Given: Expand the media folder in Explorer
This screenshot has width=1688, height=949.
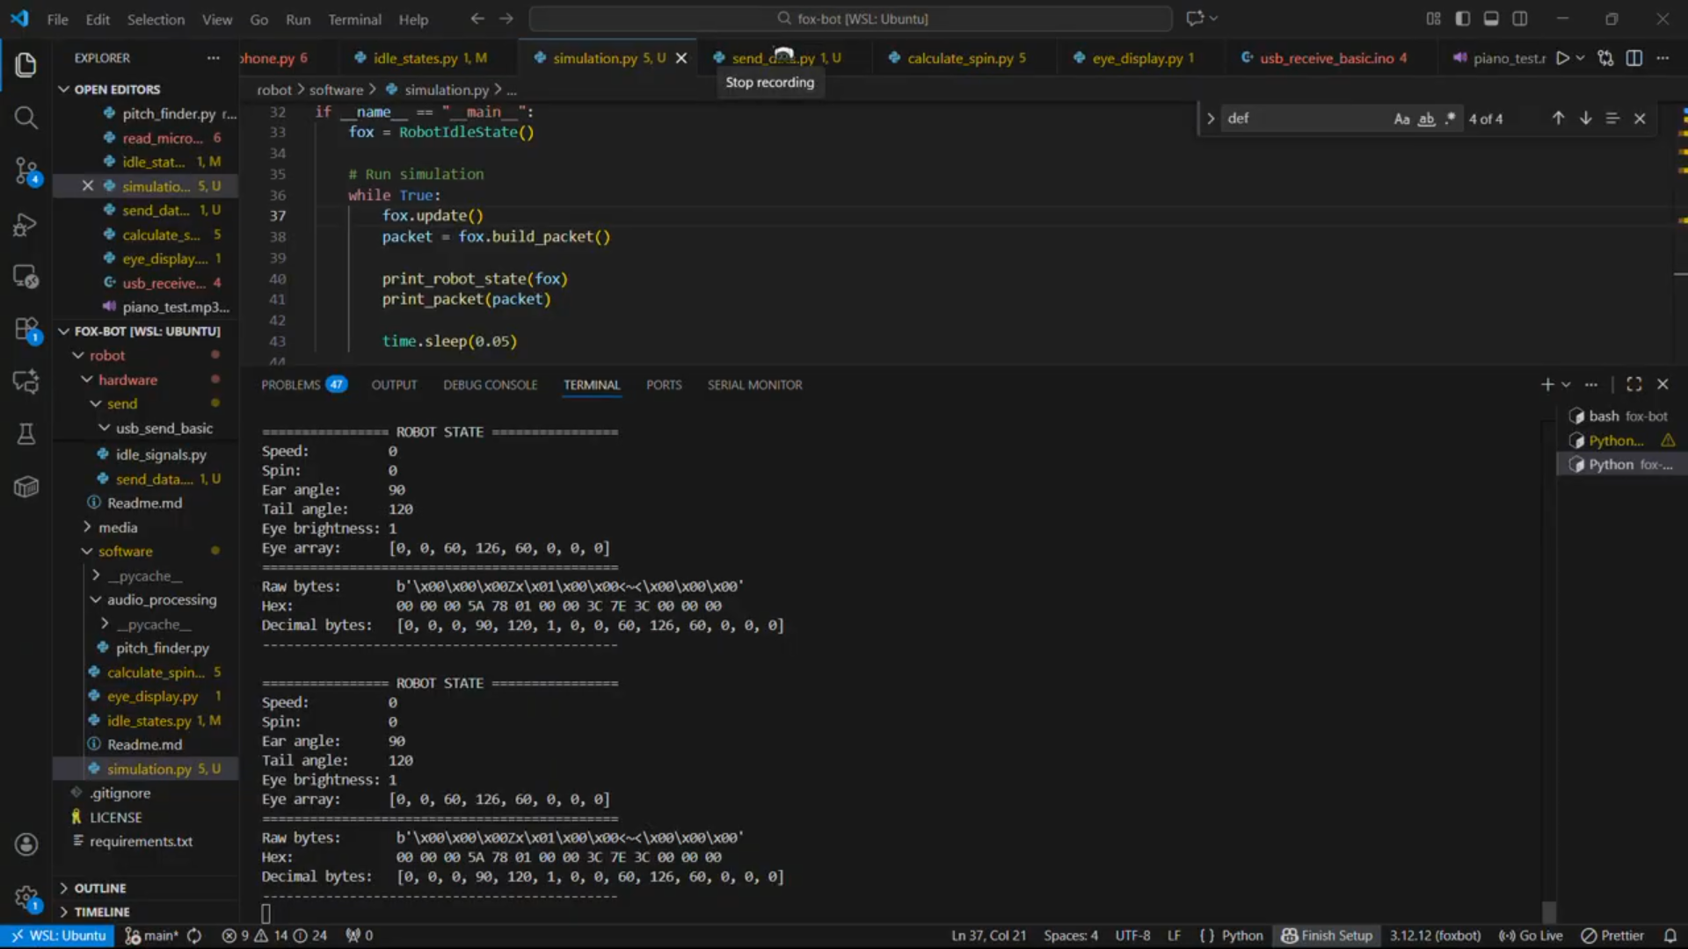Looking at the screenshot, I should point(119,527).
